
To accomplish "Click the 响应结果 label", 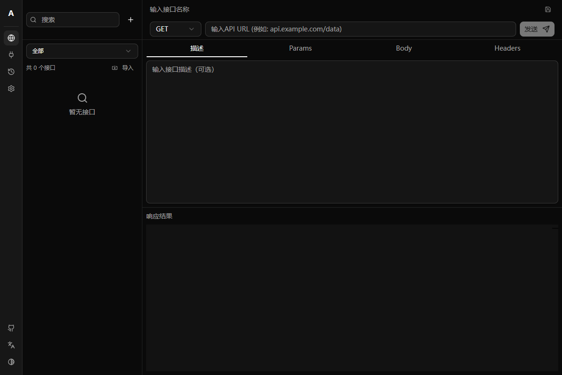I will pyautogui.click(x=159, y=216).
